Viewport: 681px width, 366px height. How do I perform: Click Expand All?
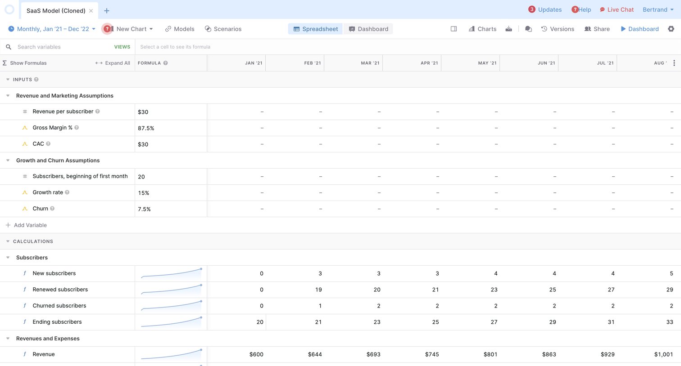pyautogui.click(x=113, y=63)
